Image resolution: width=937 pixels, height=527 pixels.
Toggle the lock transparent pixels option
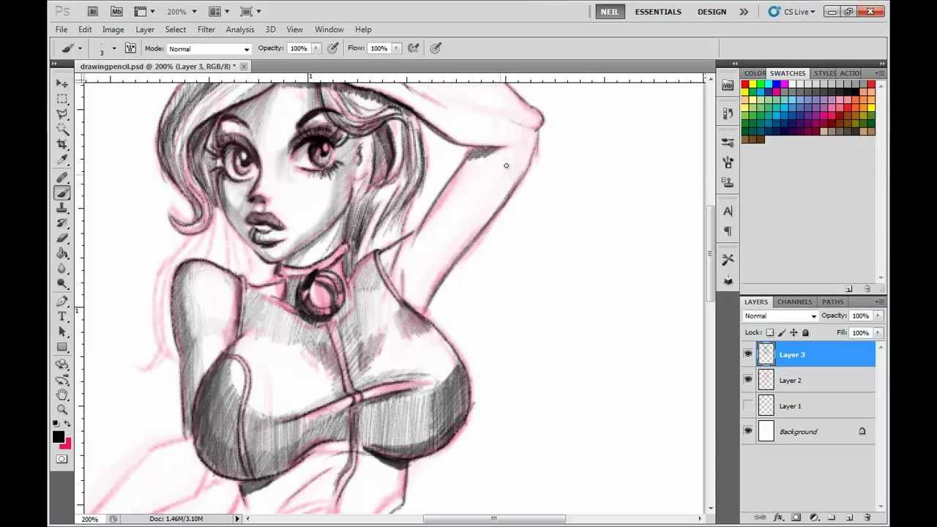click(x=769, y=333)
